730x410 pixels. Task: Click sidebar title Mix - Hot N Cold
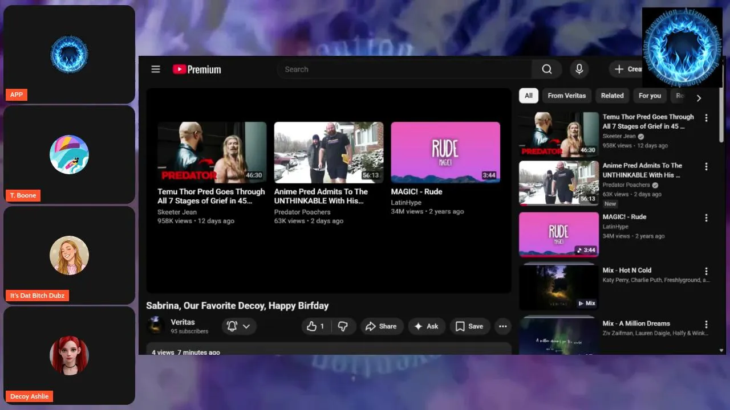coord(627,270)
